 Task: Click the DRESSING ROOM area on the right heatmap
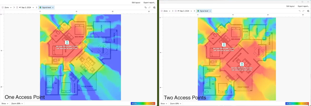(211, 70)
